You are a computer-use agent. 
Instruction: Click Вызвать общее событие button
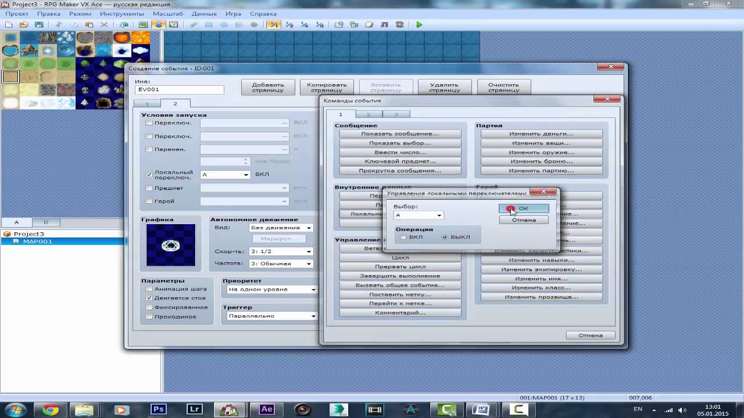tap(400, 285)
